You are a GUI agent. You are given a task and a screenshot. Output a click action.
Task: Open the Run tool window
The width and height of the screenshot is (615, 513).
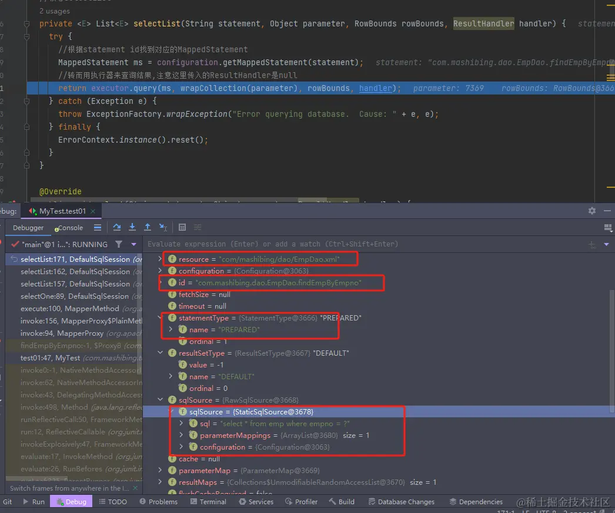click(x=34, y=502)
